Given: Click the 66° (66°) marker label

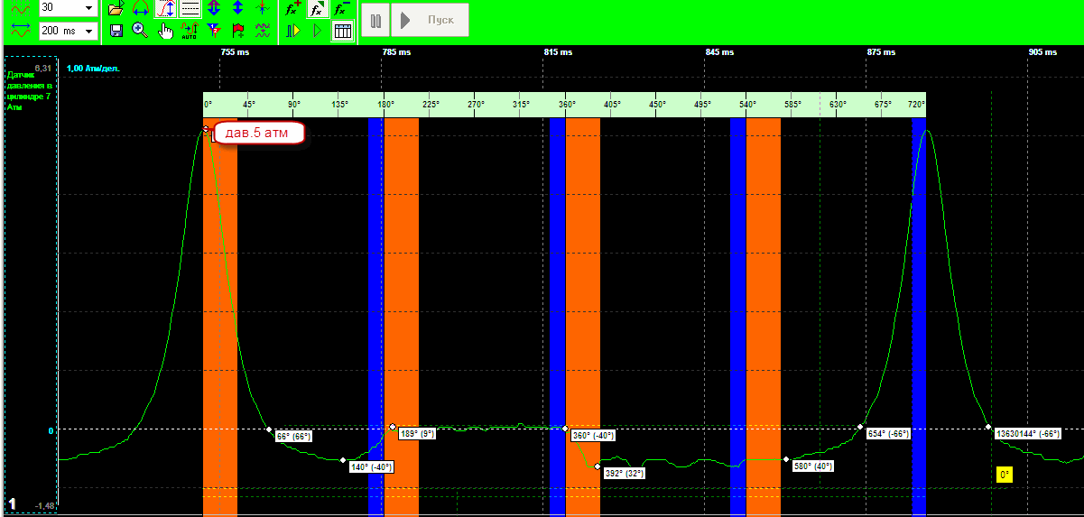Looking at the screenshot, I should [293, 437].
